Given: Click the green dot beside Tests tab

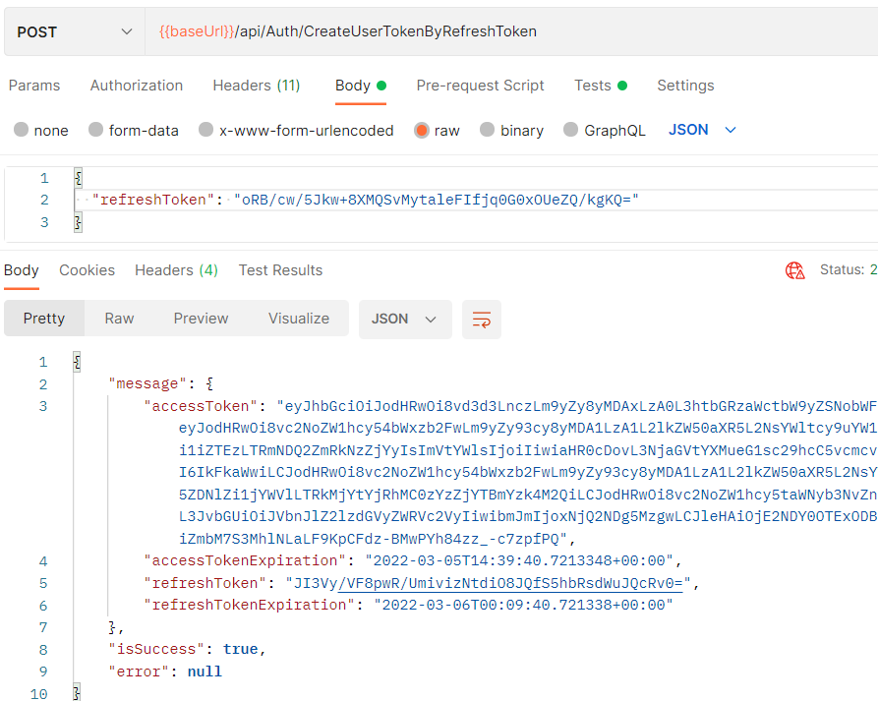Looking at the screenshot, I should (x=622, y=86).
